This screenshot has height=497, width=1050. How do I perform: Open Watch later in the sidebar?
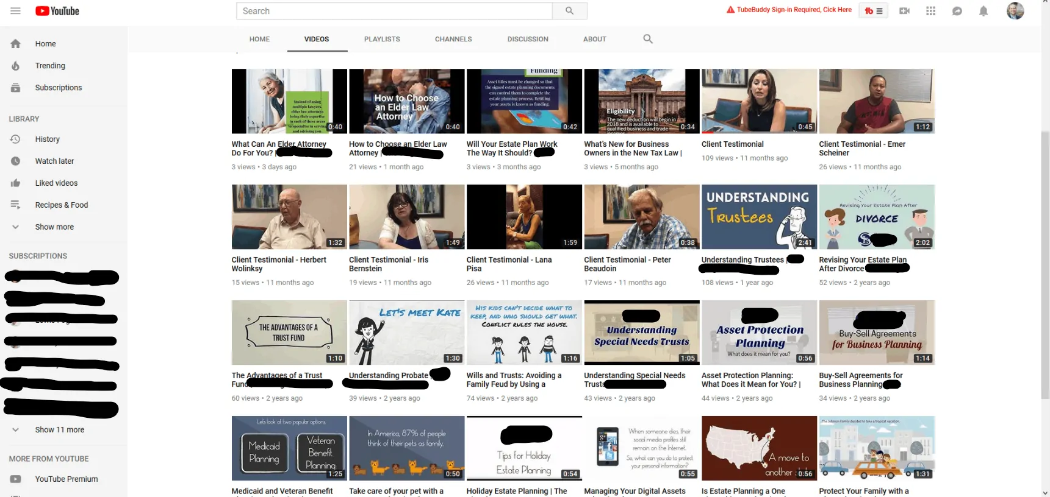click(x=54, y=161)
